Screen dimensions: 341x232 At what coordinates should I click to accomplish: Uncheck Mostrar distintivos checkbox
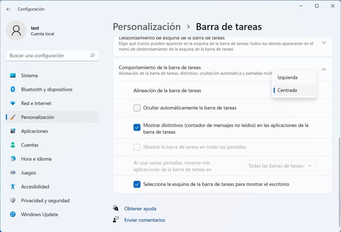coord(137,128)
